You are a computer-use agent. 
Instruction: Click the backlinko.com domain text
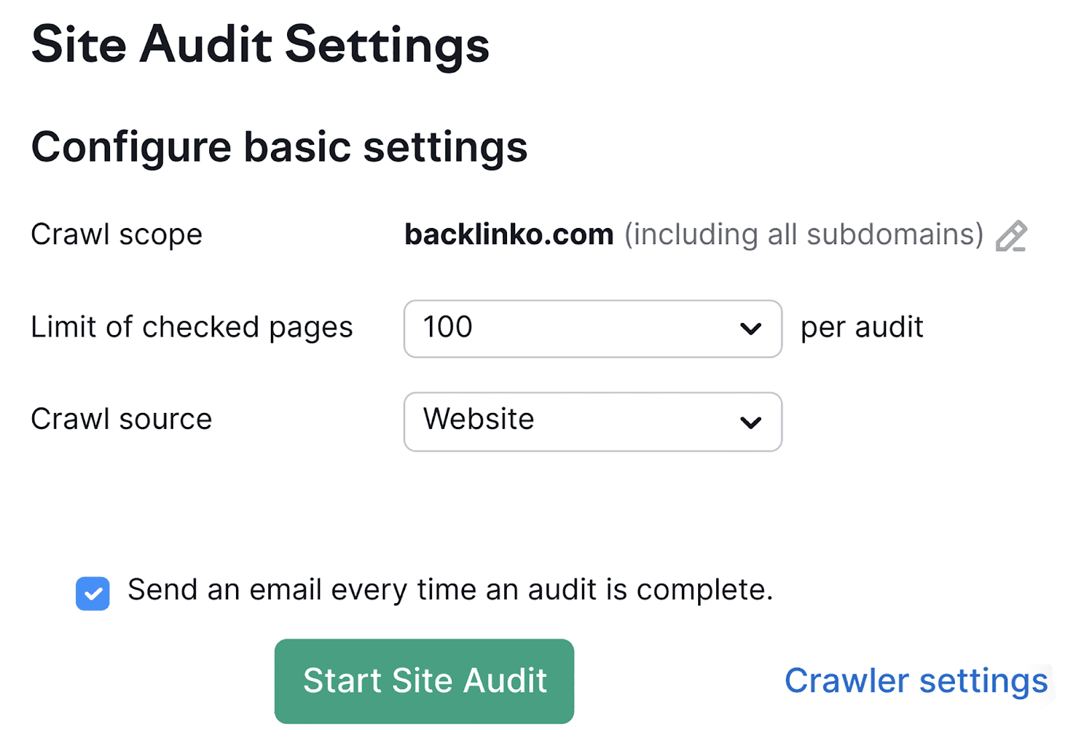(x=509, y=235)
